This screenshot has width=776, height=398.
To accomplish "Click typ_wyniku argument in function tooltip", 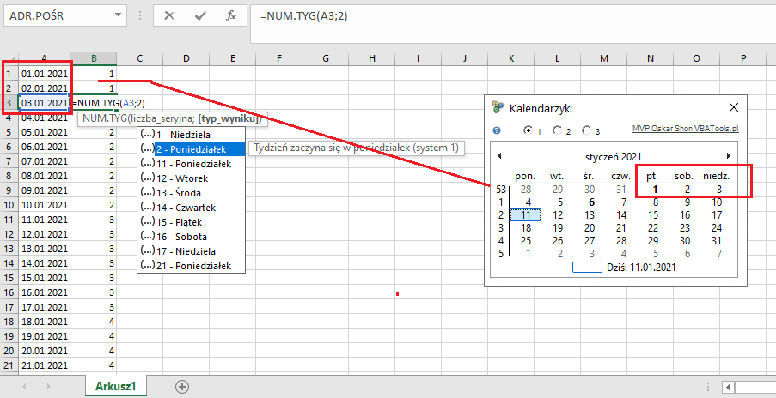I will tap(228, 118).
